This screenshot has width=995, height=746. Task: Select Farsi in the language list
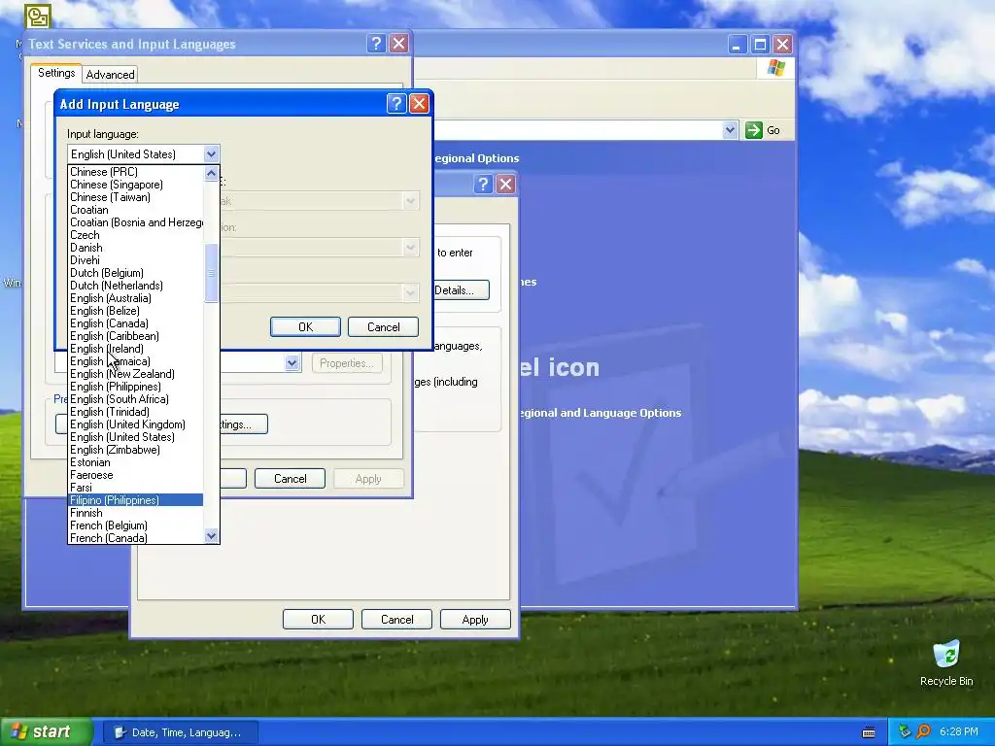pos(136,488)
